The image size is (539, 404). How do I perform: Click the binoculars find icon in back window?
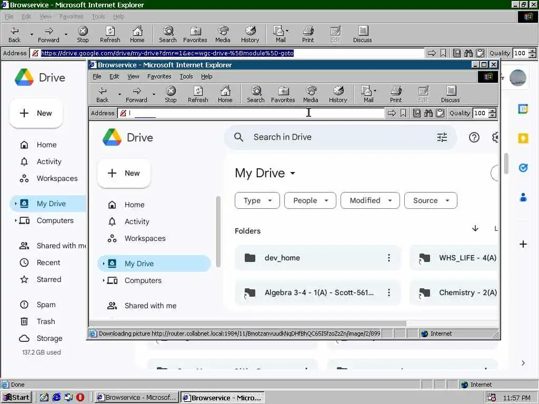click(x=468, y=53)
